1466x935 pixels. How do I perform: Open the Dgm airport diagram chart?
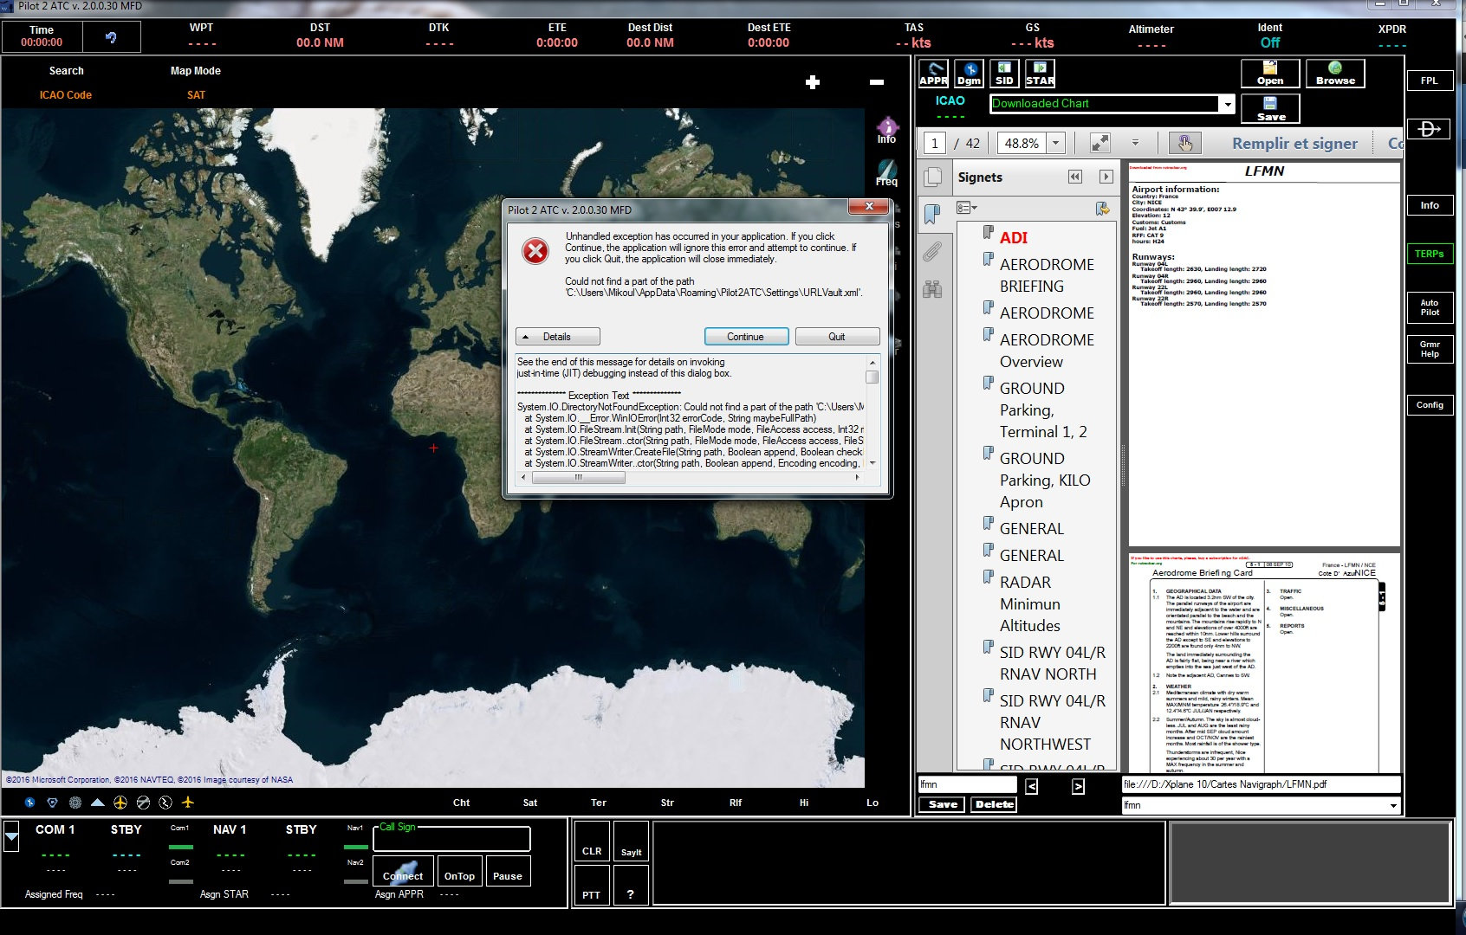(969, 74)
